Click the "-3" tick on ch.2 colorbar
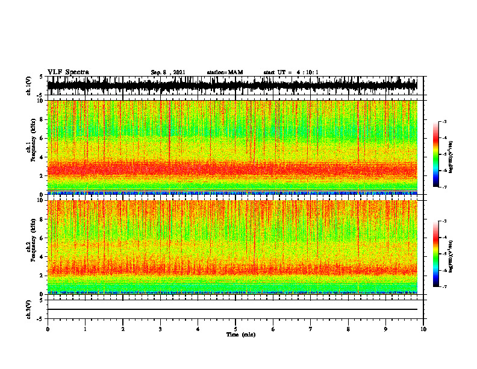Screen dimensions: 477x369 (x=444, y=221)
